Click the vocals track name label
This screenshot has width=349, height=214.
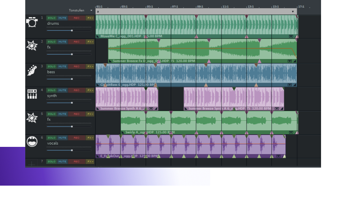click(x=52, y=143)
